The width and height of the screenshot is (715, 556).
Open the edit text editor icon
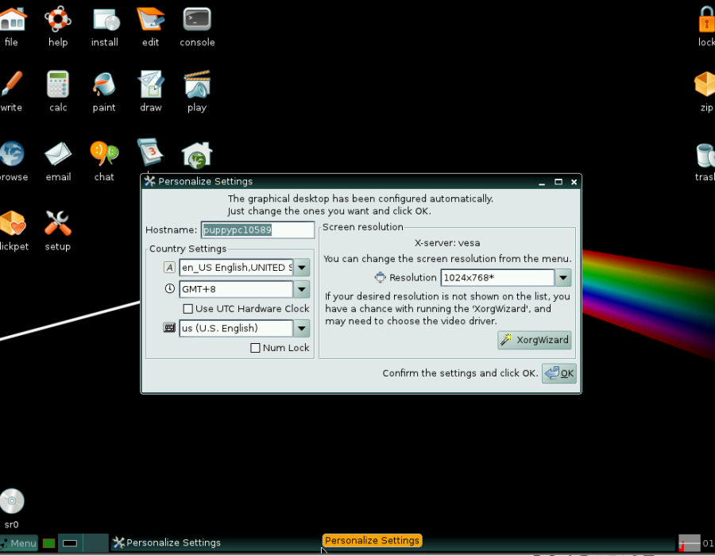[x=151, y=19]
